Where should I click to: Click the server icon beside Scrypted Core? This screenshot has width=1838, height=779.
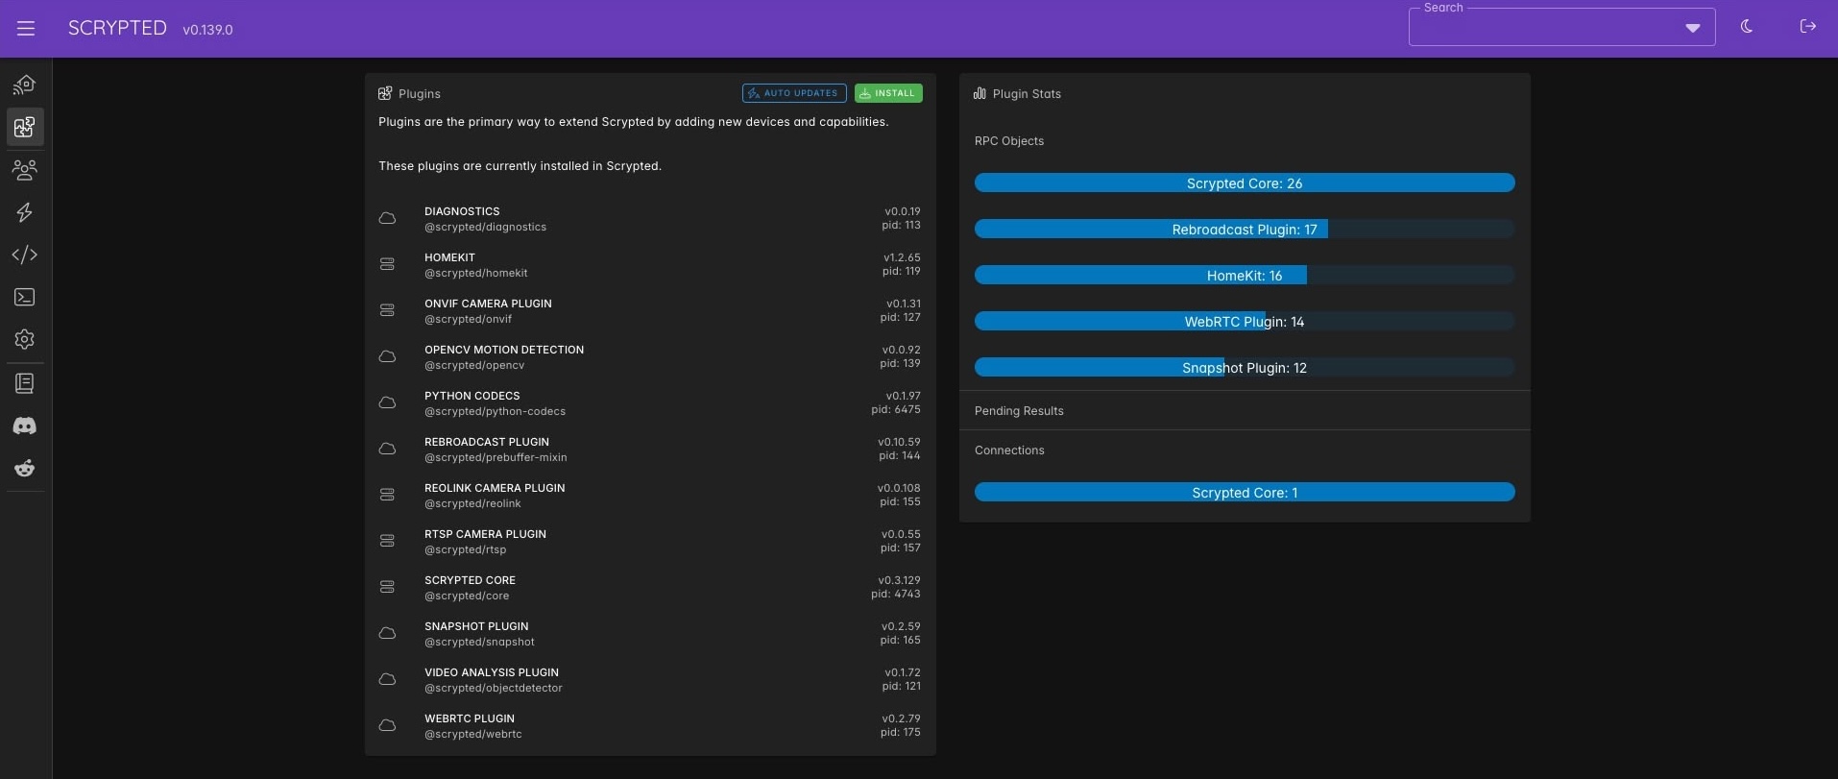(387, 587)
